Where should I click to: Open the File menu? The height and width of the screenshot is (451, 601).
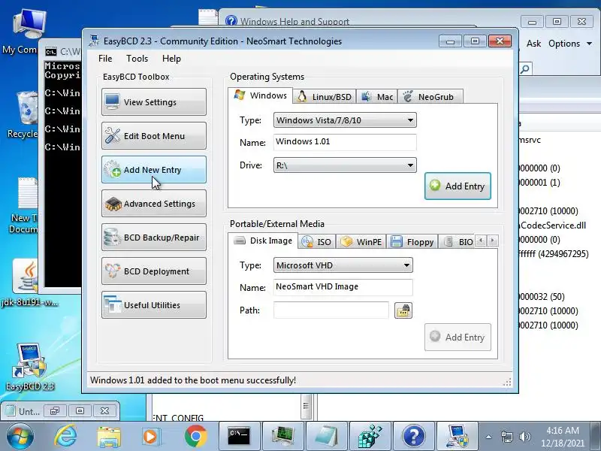pos(105,59)
